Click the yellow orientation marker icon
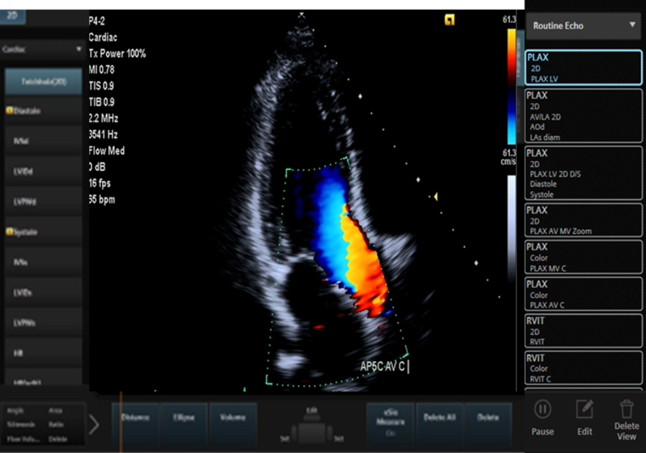Image resolution: width=646 pixels, height=453 pixels. click(450, 20)
